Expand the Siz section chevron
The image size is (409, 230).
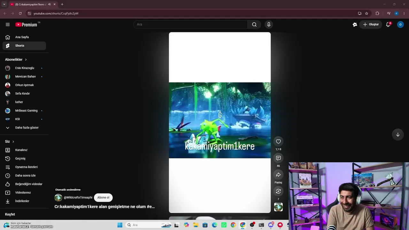(x=13, y=142)
